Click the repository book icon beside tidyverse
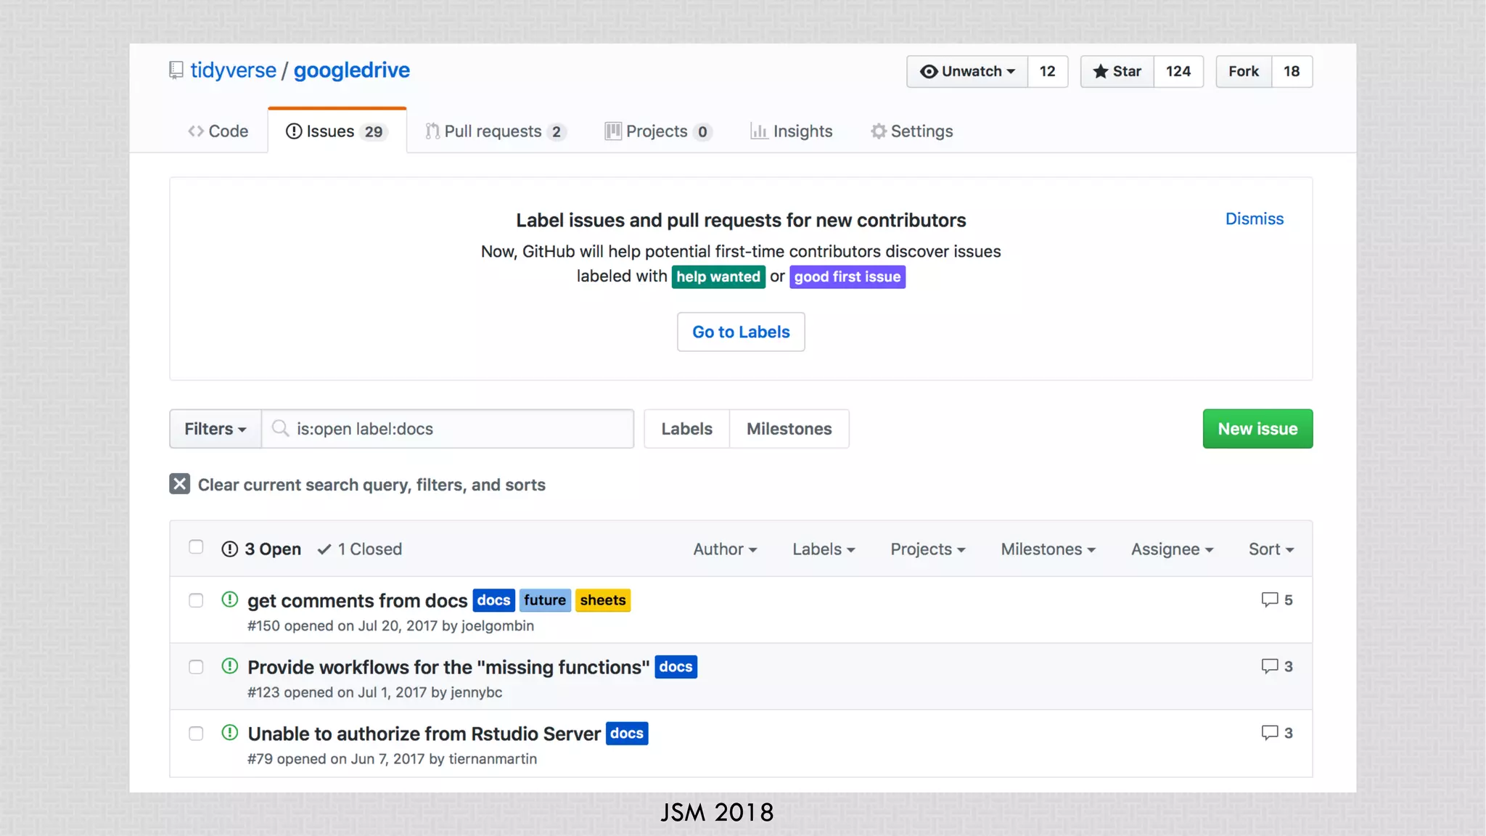The width and height of the screenshot is (1486, 836). [x=176, y=70]
